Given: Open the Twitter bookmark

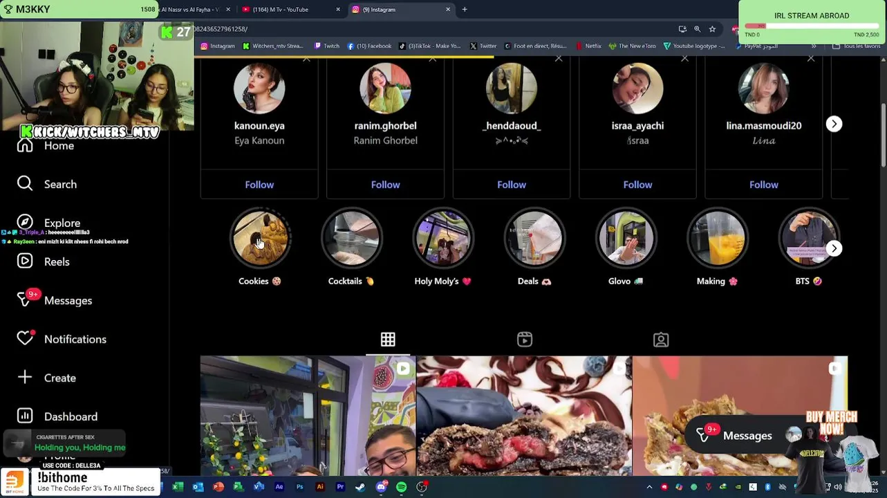Looking at the screenshot, I should pyautogui.click(x=483, y=46).
